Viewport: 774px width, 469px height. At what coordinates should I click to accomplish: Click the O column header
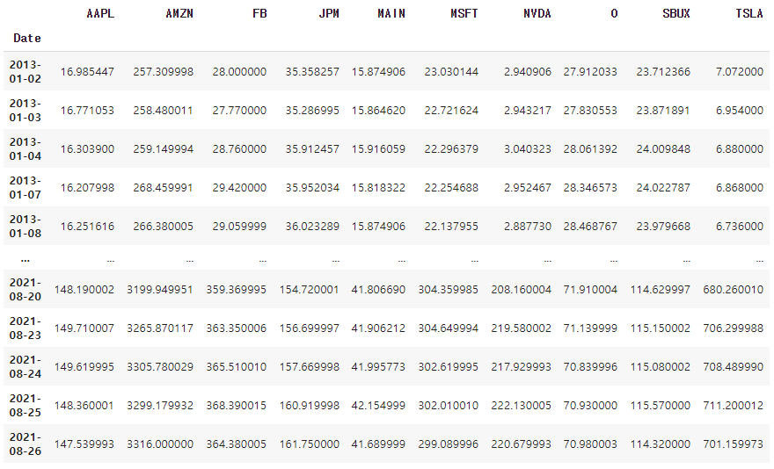(x=614, y=14)
